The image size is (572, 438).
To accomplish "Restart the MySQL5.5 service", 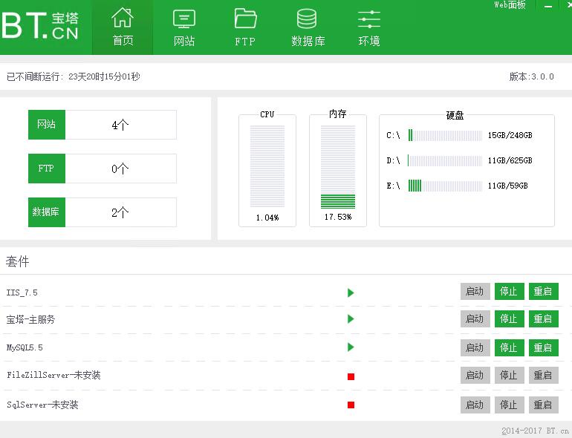I will tap(544, 347).
